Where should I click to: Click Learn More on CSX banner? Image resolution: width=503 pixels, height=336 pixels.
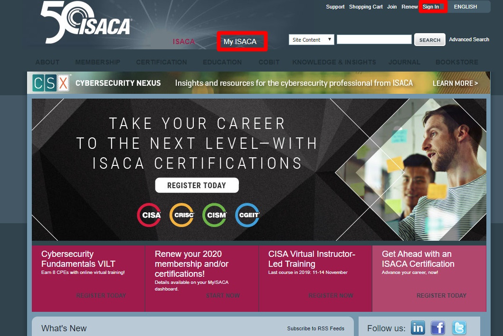[x=455, y=83]
